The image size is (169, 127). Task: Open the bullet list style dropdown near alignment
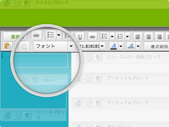(112, 36)
